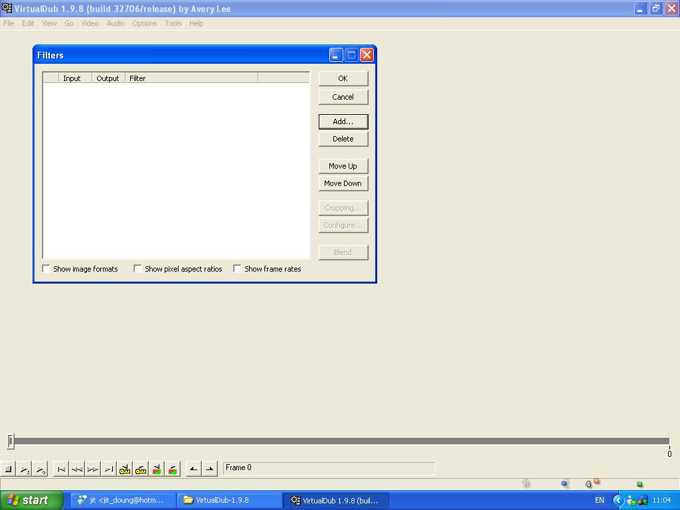
Task: Click the Blend button
Action: [343, 252]
